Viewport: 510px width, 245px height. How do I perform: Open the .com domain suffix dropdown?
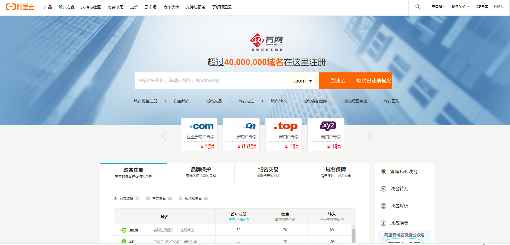[x=303, y=81]
